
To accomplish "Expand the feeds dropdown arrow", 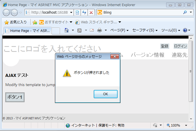I will pos(86,30).
